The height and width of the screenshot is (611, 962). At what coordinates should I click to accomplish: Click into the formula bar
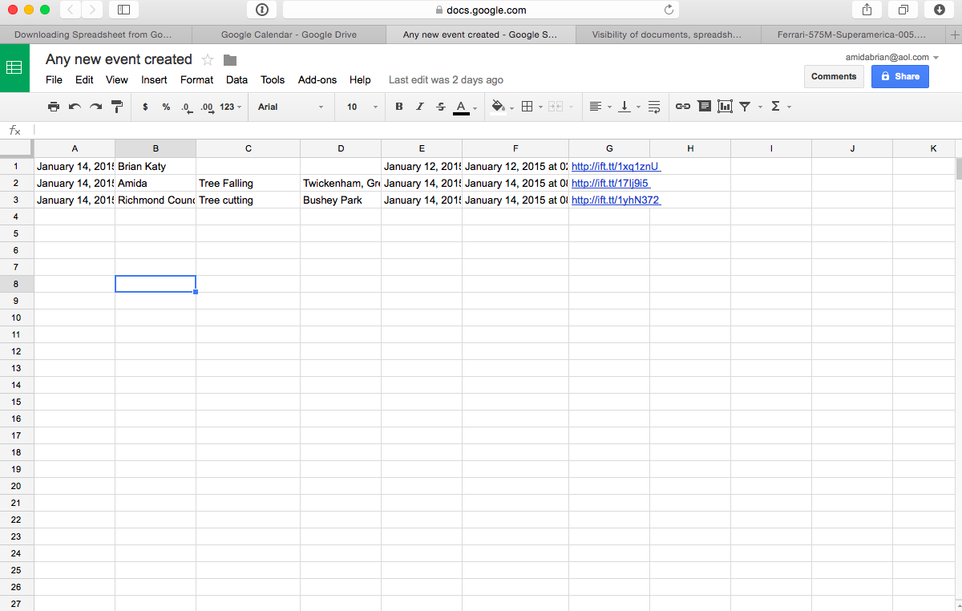495,131
